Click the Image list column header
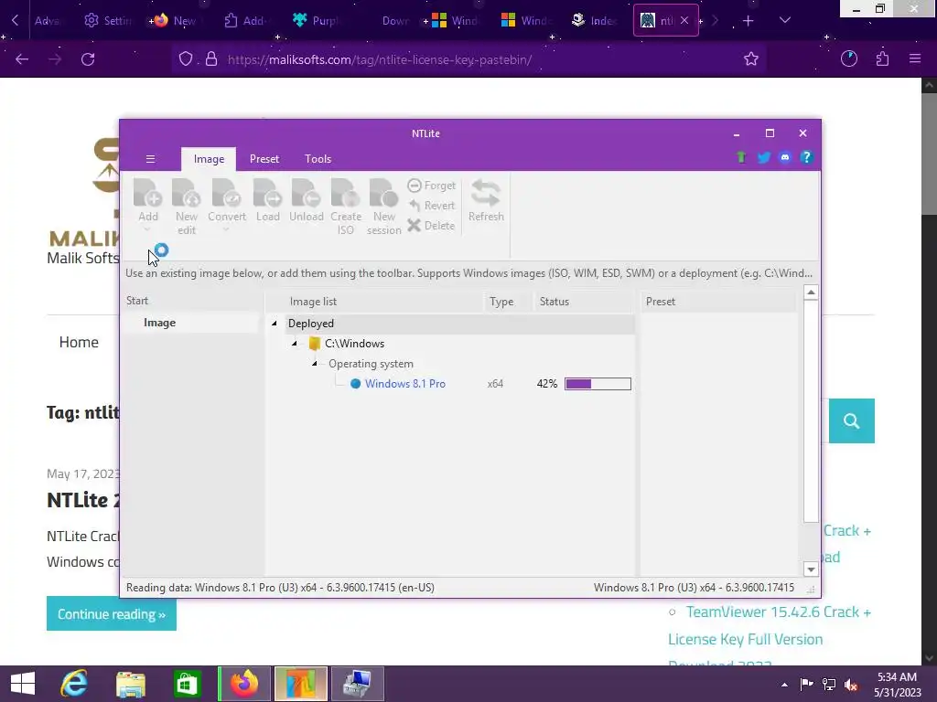This screenshot has height=702, width=937. click(x=313, y=302)
